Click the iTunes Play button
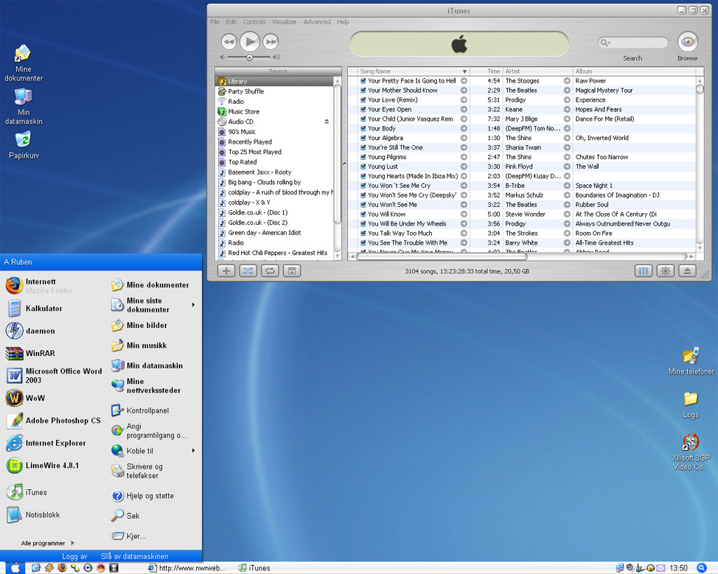 [250, 41]
